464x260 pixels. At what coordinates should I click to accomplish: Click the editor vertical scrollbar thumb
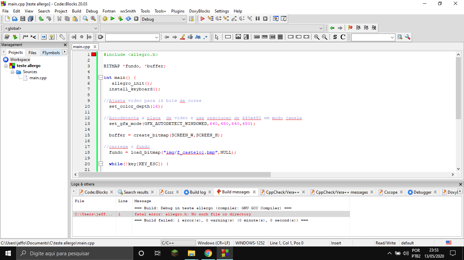click(459, 88)
